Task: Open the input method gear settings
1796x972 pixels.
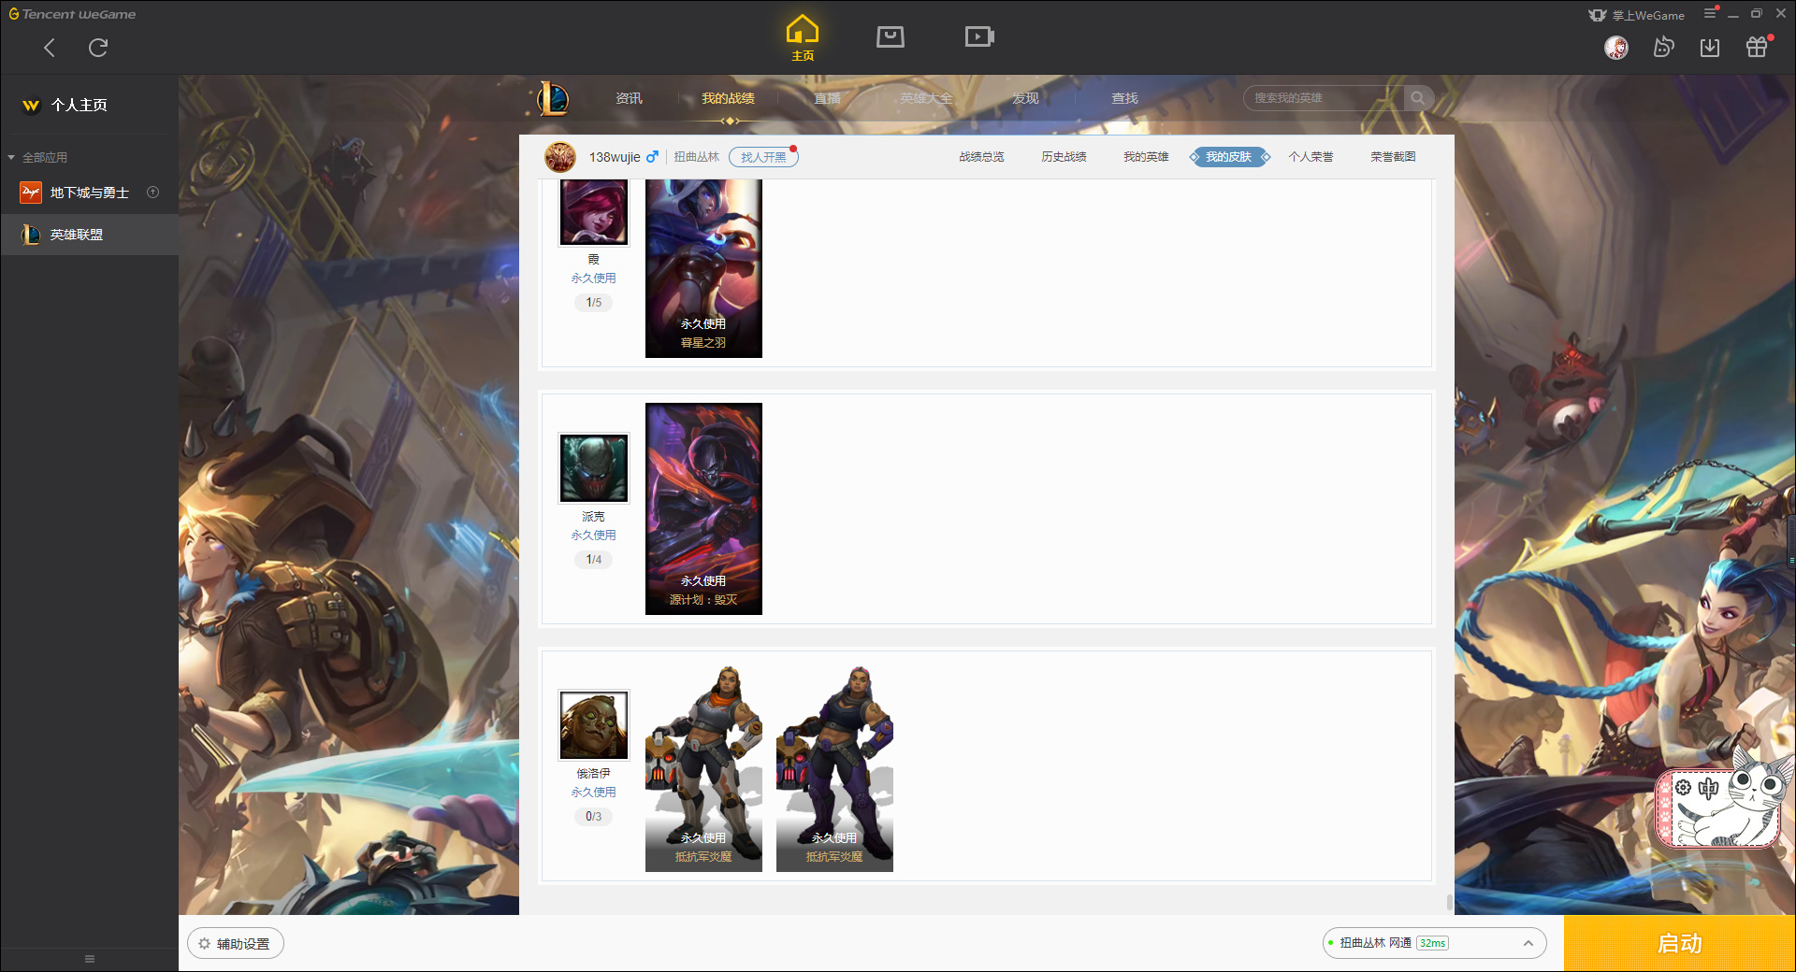Action: [1683, 788]
